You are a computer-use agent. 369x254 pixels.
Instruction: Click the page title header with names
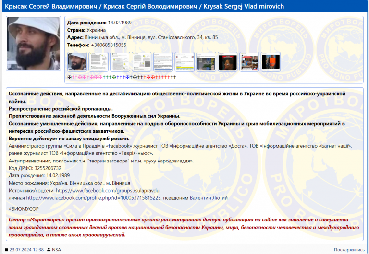(x=144, y=6)
